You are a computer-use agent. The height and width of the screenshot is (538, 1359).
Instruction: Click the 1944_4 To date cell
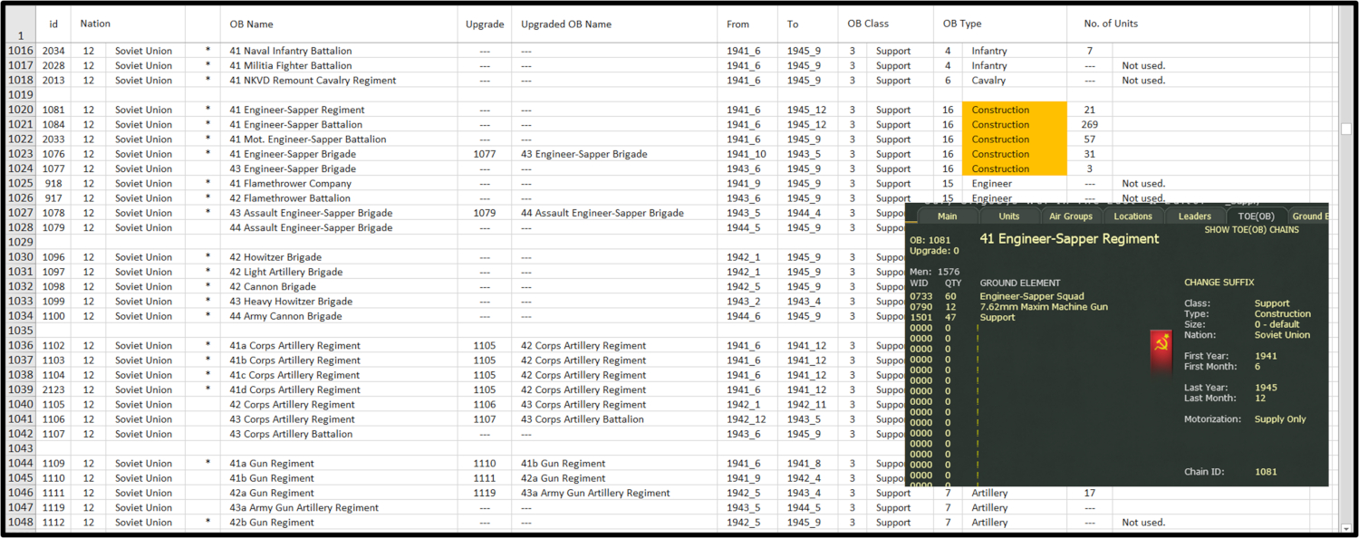[807, 213]
